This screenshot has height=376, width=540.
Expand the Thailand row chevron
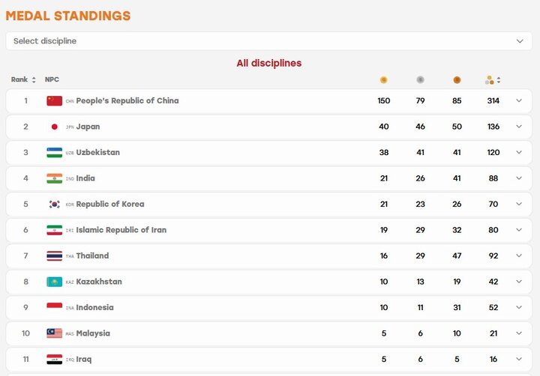click(x=519, y=255)
